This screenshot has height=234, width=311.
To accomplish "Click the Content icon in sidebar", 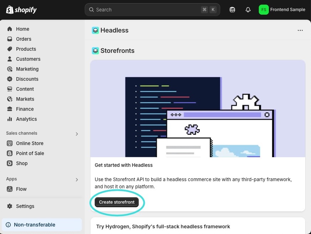I will 10,89.
